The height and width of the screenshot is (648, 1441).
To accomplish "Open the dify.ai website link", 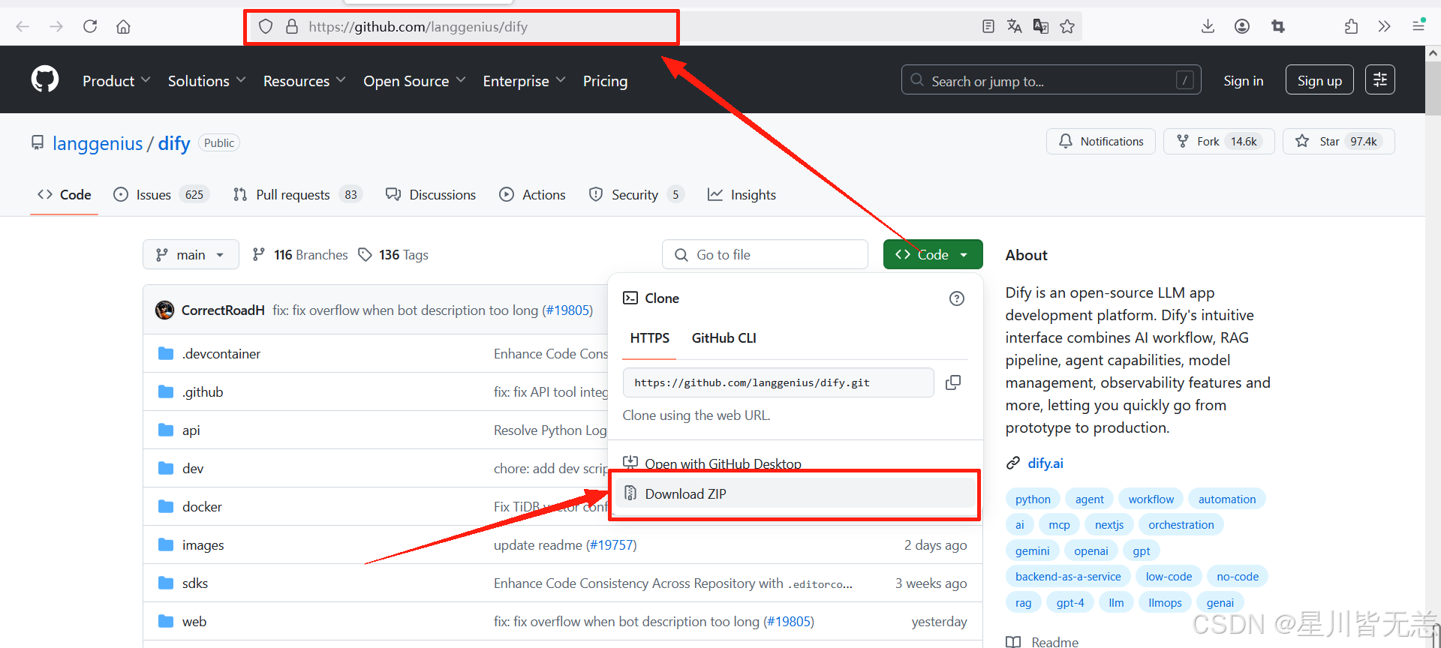I will click(1045, 463).
